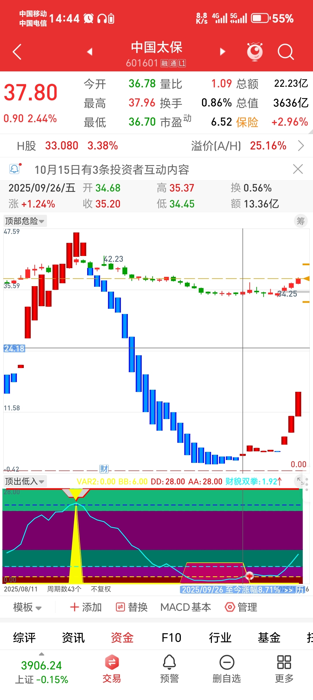Tap the 总值 3636亿 value
313x700 pixels.
[291, 103]
